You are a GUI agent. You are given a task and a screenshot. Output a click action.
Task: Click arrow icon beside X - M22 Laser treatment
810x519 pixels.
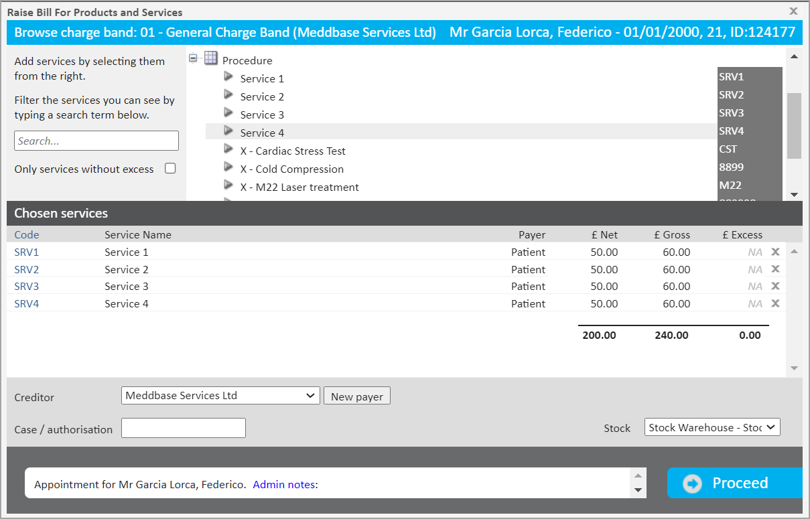coord(228,186)
